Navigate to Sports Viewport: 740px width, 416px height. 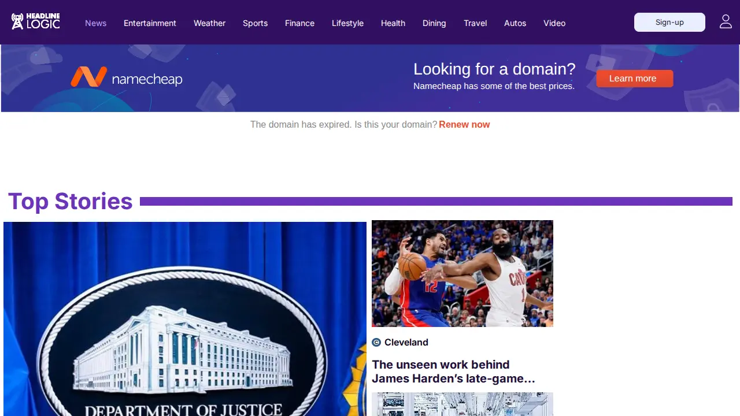[255, 23]
